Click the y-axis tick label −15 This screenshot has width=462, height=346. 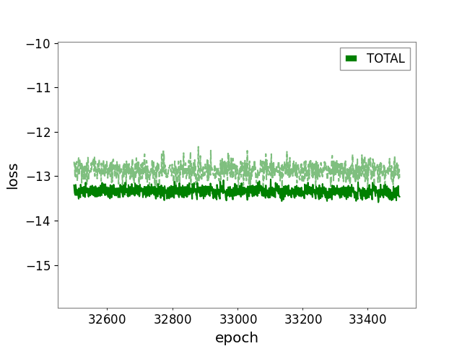pyautogui.click(x=38, y=266)
